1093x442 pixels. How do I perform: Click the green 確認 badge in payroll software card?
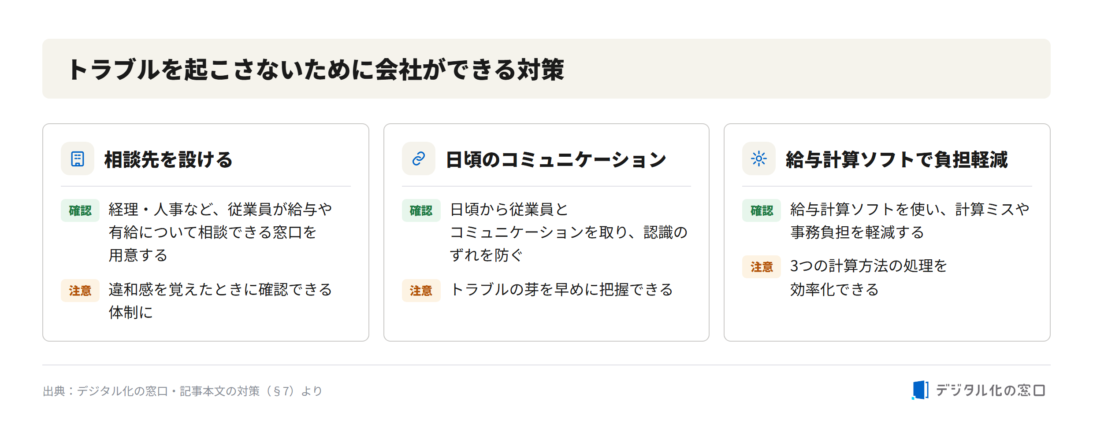pyautogui.click(x=762, y=210)
